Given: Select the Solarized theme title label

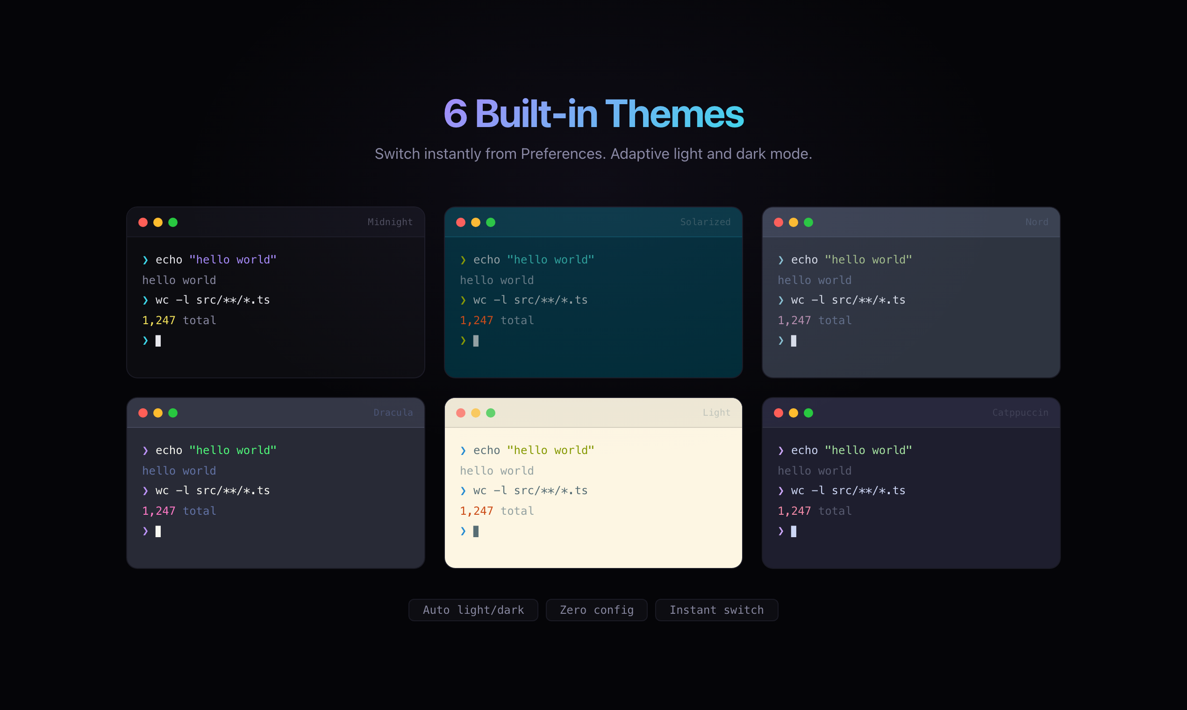Looking at the screenshot, I should (705, 222).
